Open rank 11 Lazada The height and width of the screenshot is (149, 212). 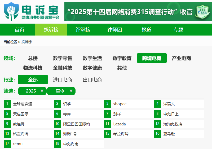[x=129, y=124]
